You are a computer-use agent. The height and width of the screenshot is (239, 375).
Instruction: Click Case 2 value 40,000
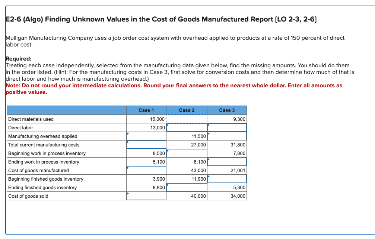point(198,196)
